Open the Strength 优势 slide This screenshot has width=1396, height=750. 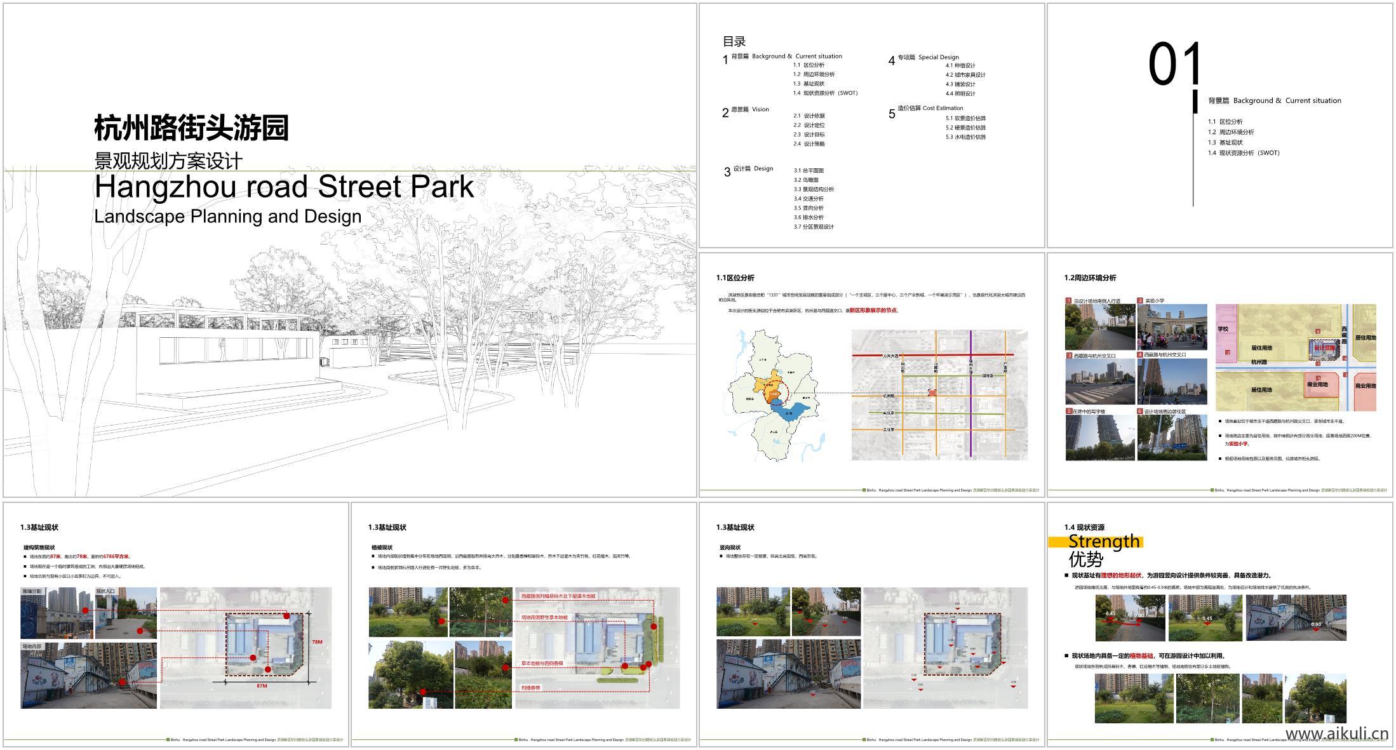[x=1219, y=624]
